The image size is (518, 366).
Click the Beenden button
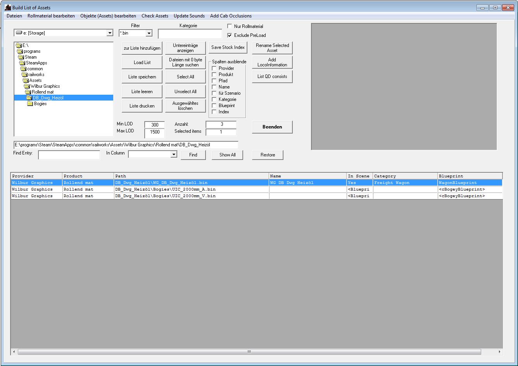click(x=272, y=127)
